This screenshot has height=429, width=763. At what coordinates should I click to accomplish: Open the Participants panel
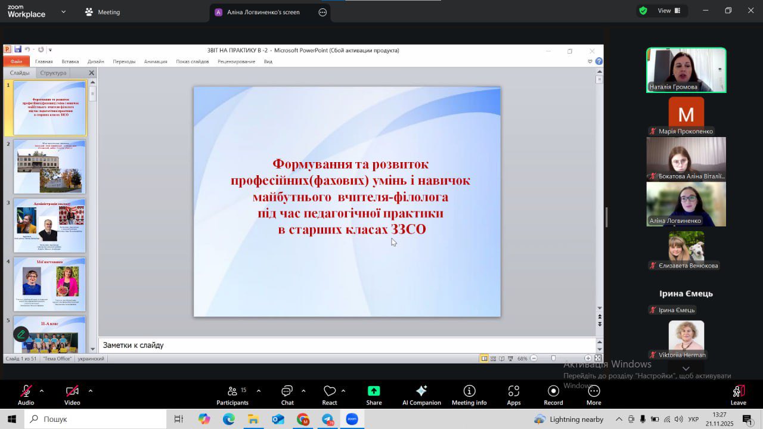pos(232,395)
